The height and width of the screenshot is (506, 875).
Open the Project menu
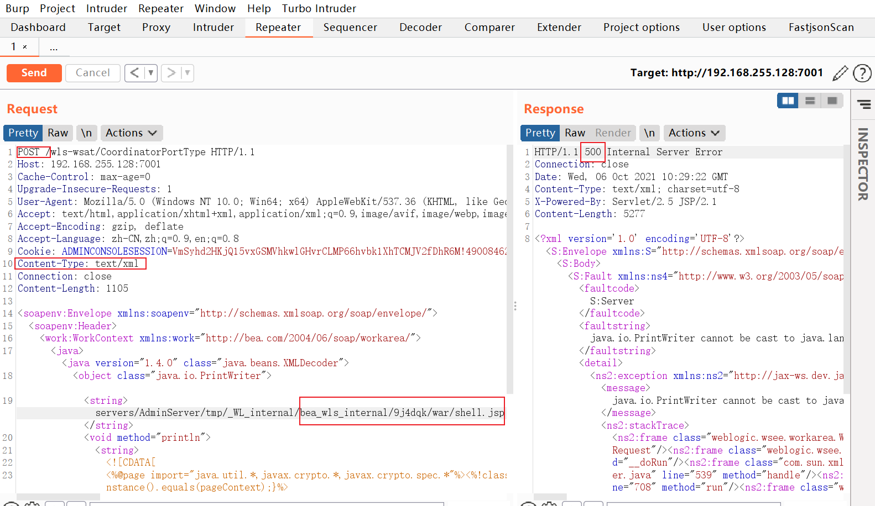pos(58,8)
